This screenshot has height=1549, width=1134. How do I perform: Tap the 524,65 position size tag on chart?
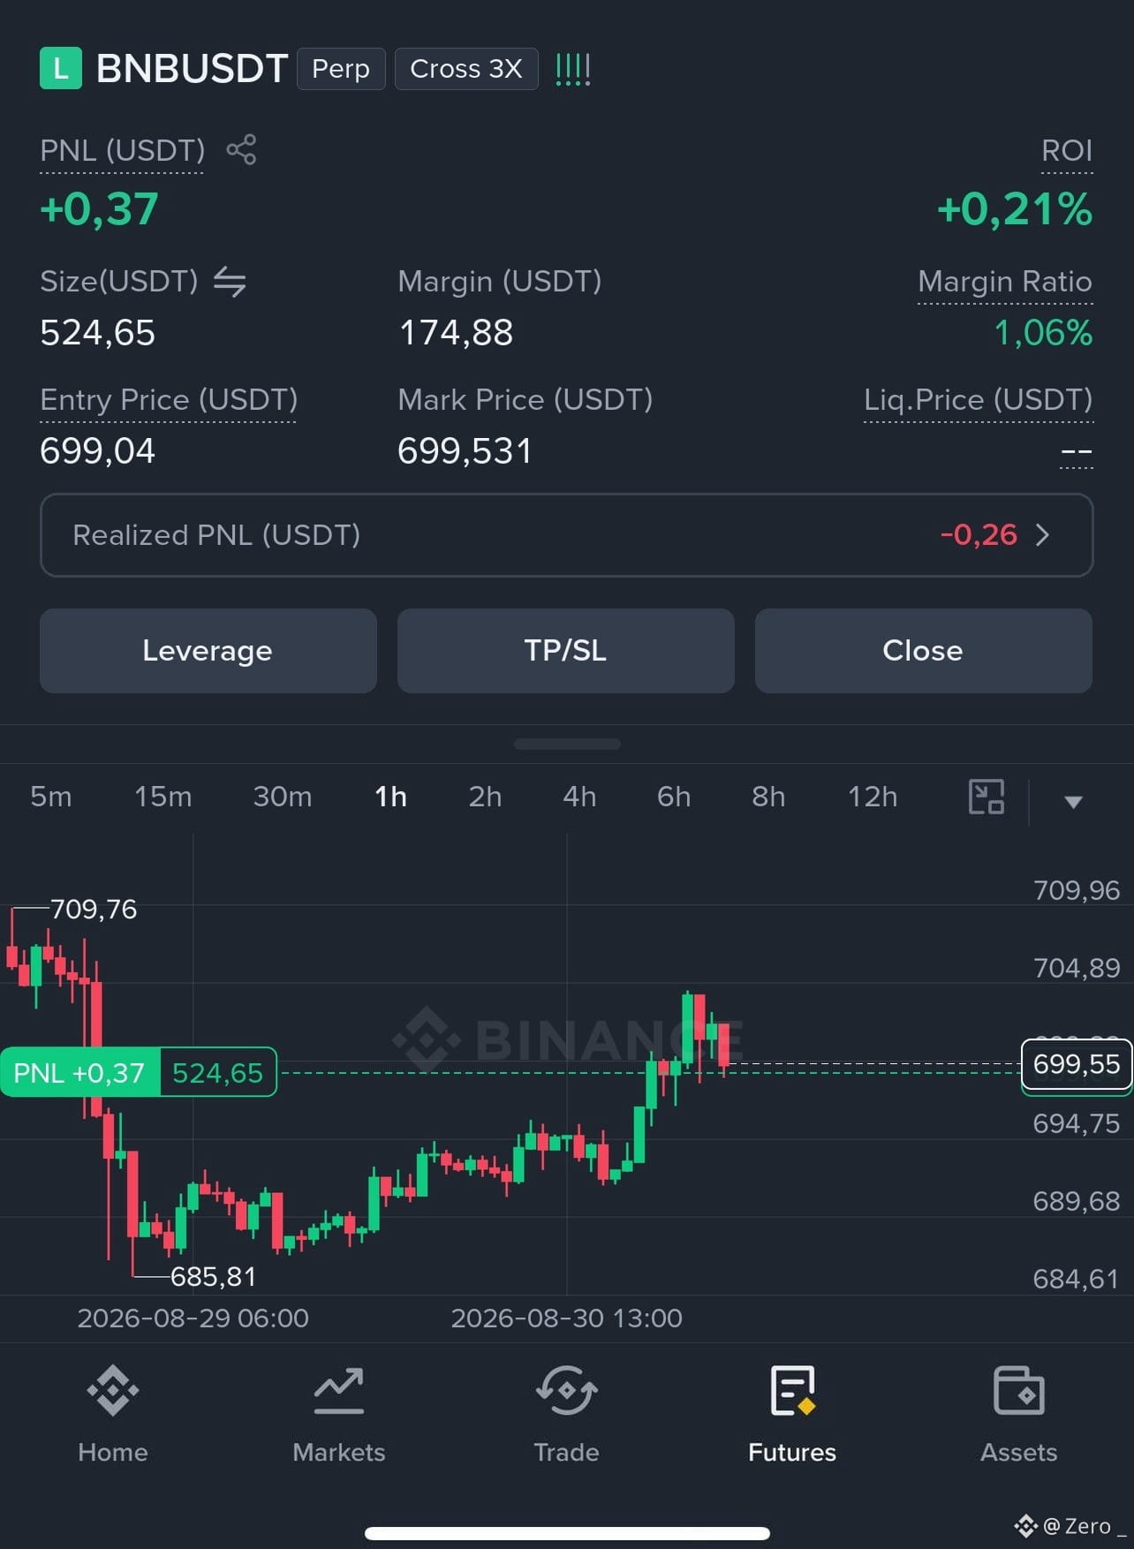click(x=218, y=1073)
